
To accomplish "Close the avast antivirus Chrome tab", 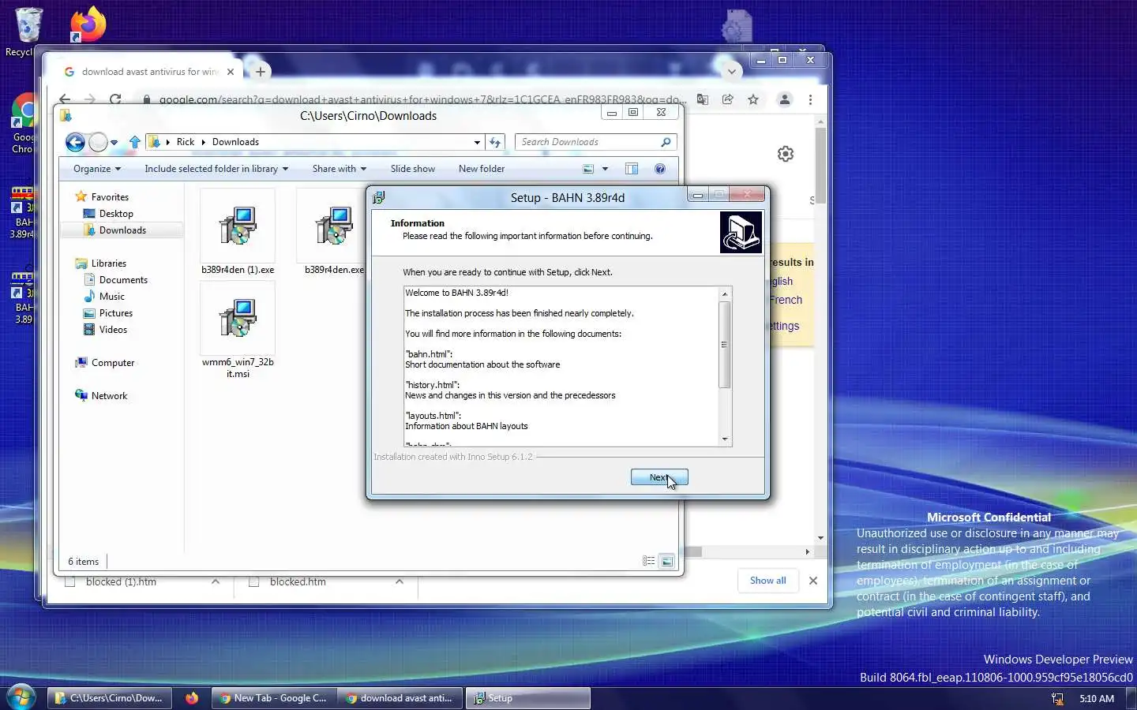I will pyautogui.click(x=231, y=72).
